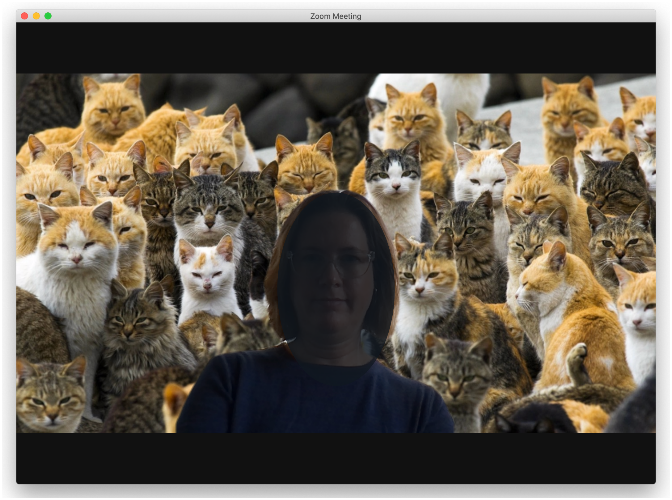Click the Zoom Meeting title text
The width and height of the screenshot is (672, 500).
pos(336,16)
